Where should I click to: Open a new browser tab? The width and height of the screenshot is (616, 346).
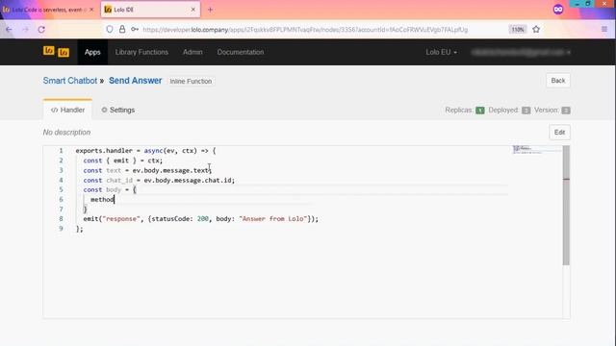pyautogui.click(x=210, y=10)
